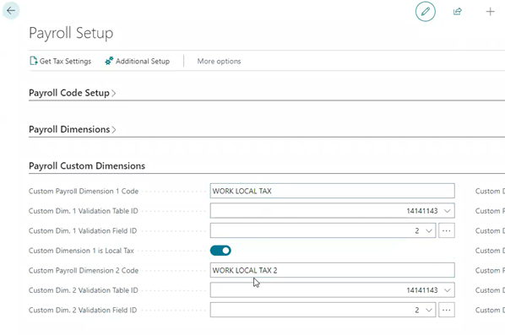The image size is (505, 335).
Task: Run Get Tax Settings action
Action: 61,61
